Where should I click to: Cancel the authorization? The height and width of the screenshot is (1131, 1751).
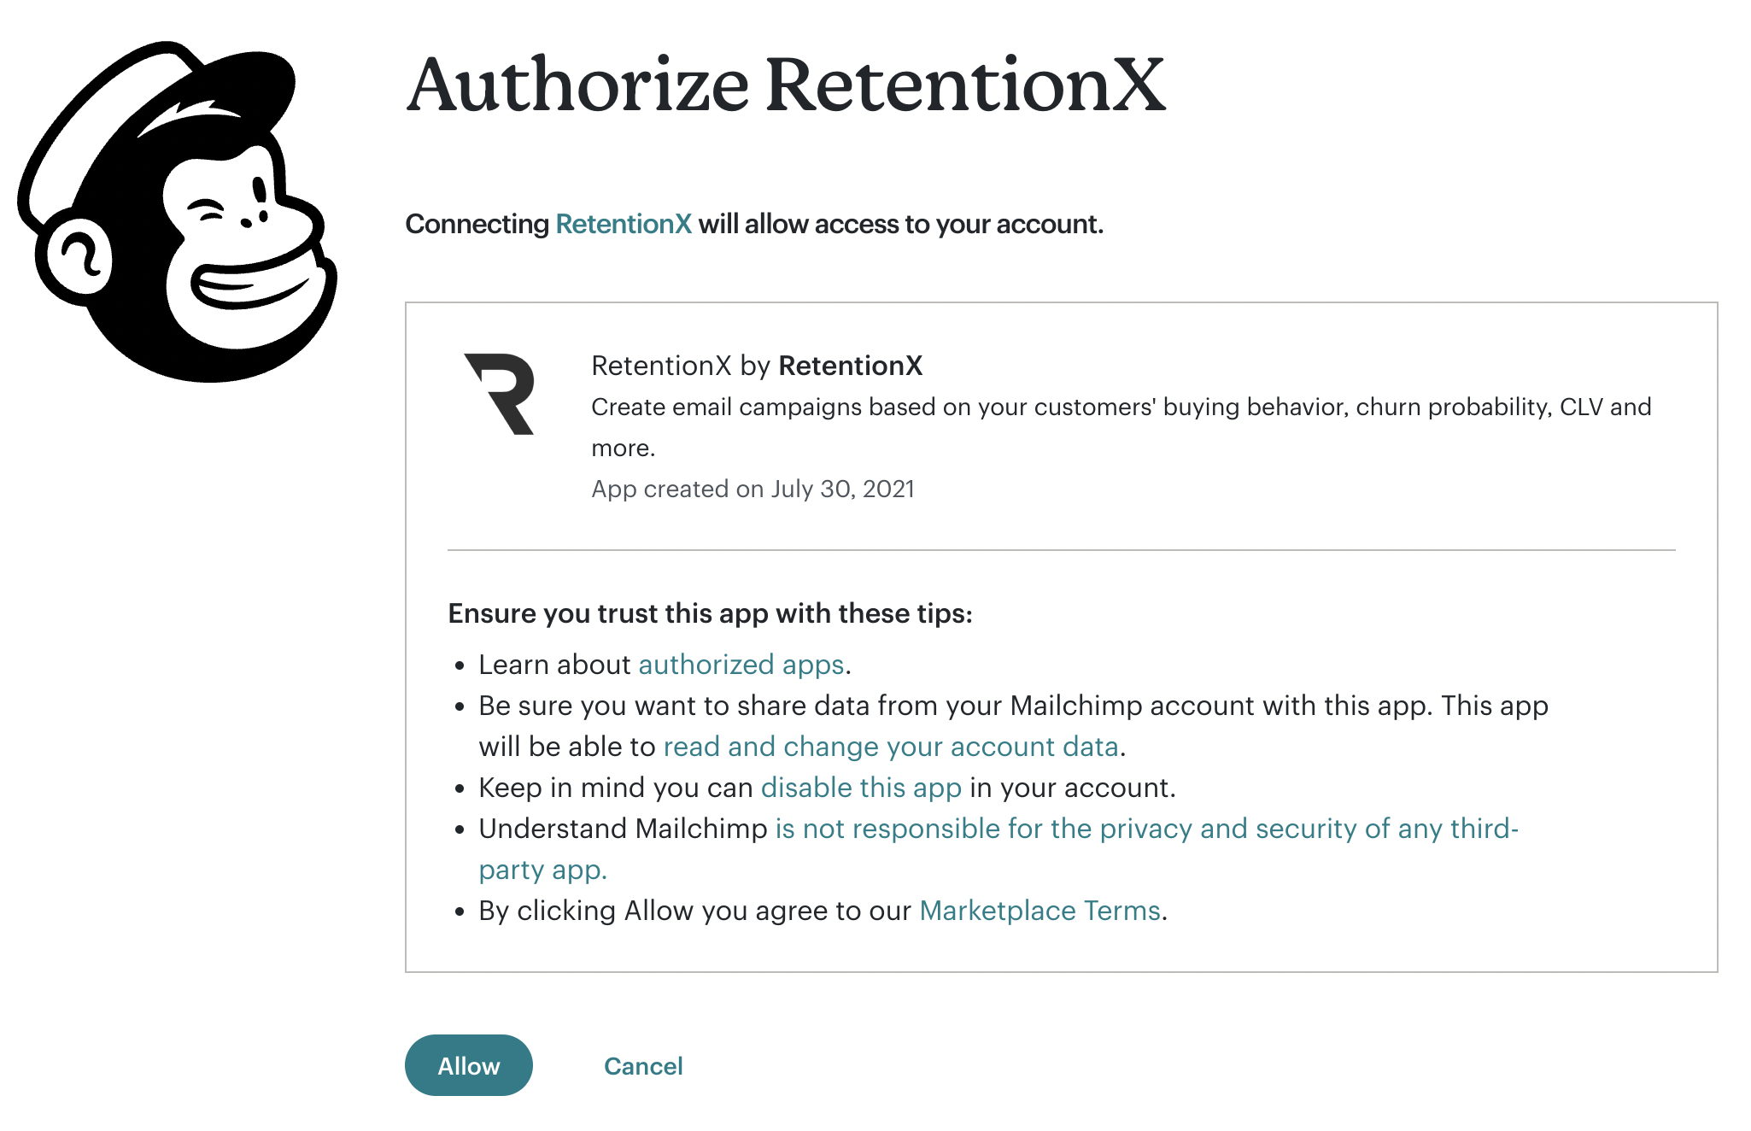tap(643, 1066)
